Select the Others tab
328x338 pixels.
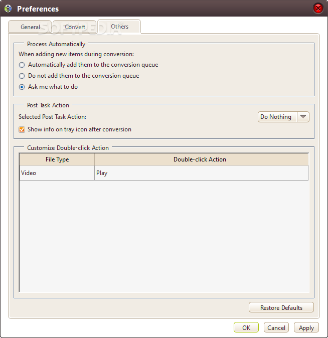[x=119, y=26]
